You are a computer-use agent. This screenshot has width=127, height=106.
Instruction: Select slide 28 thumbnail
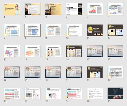point(74,93)
